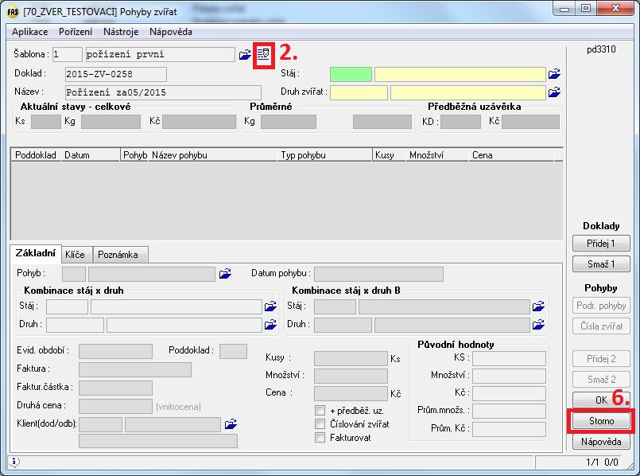The image size is (640, 476).
Task: Open Druh lookup in Kombinace stáj x druh B
Action: click(x=538, y=325)
